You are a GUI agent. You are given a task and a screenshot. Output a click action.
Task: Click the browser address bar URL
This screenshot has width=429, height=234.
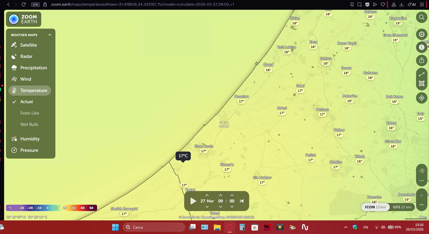click(x=142, y=4)
